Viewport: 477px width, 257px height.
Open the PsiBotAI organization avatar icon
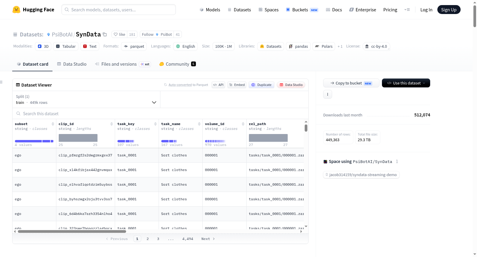point(49,35)
